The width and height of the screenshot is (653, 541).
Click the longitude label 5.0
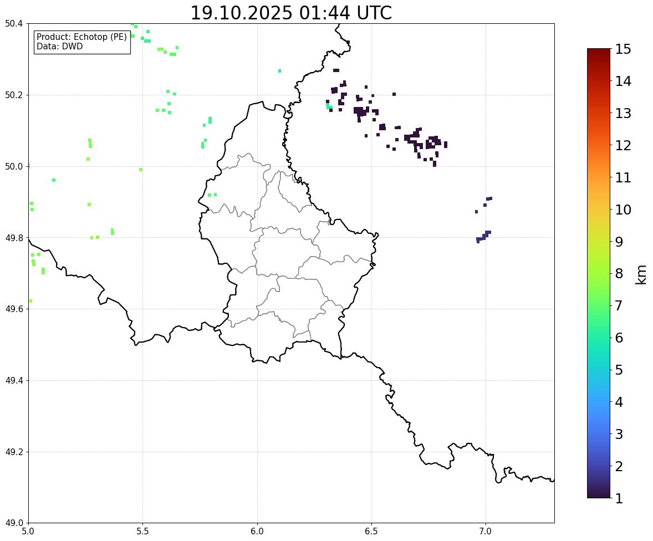[28, 532]
